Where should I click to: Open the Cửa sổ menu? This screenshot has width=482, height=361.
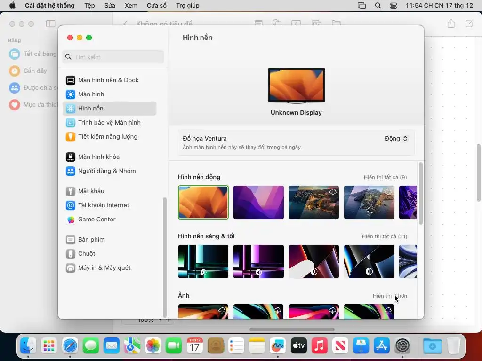point(156,6)
